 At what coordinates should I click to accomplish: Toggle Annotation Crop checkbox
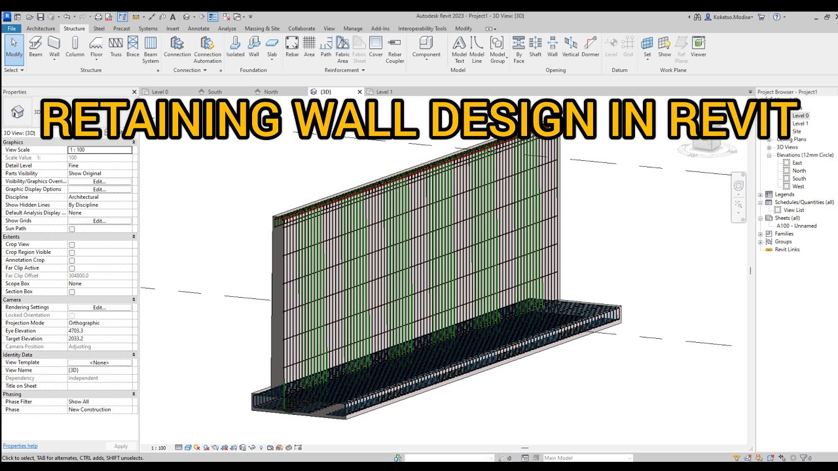pyautogui.click(x=72, y=260)
